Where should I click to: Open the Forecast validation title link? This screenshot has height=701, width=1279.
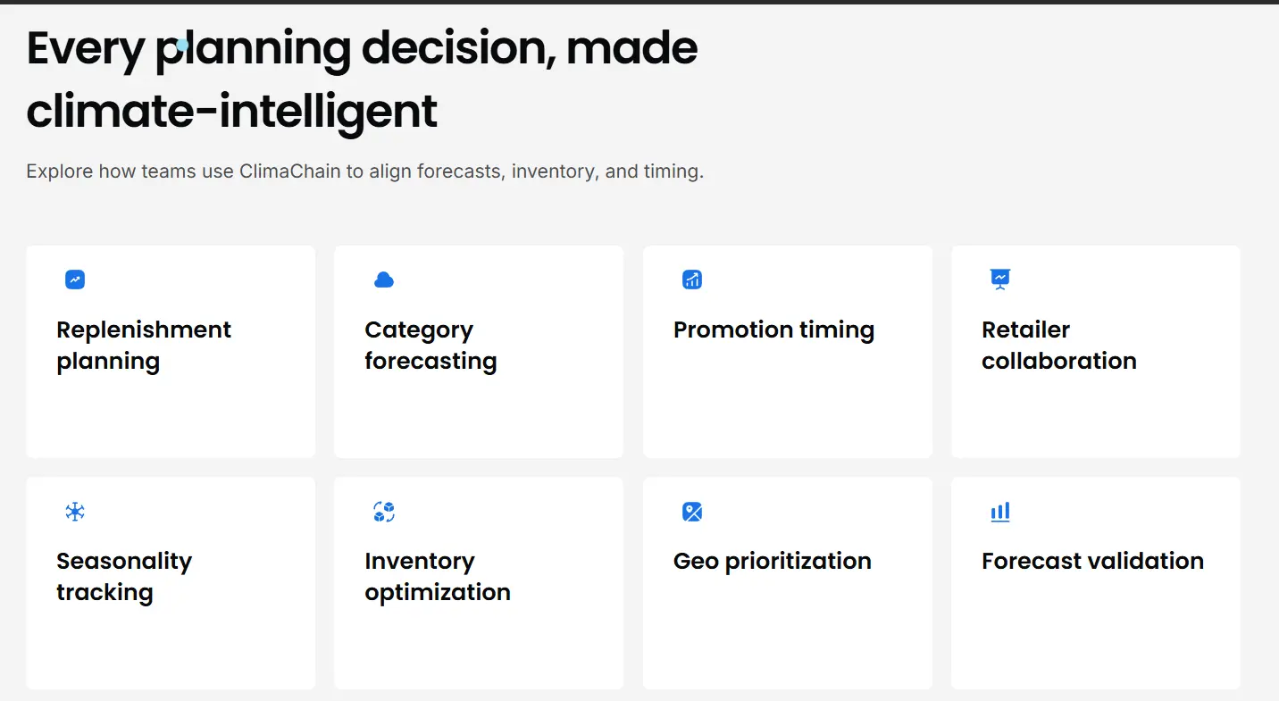[1092, 561]
